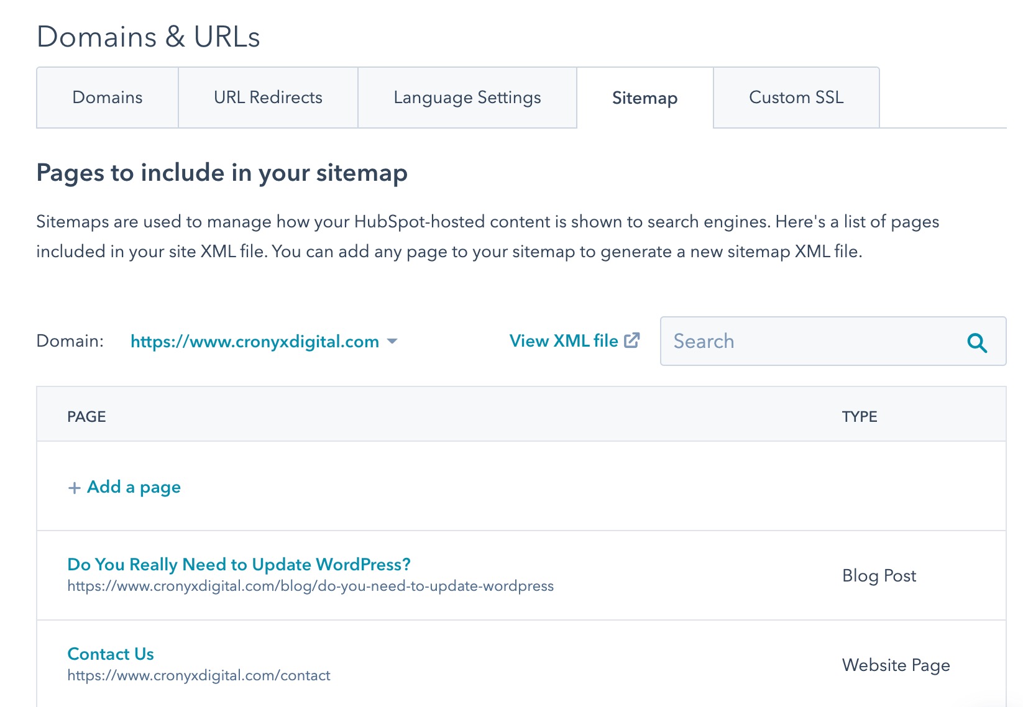Open the Custom SSL tab
Viewport: 1023px width, 707px height.
(796, 98)
